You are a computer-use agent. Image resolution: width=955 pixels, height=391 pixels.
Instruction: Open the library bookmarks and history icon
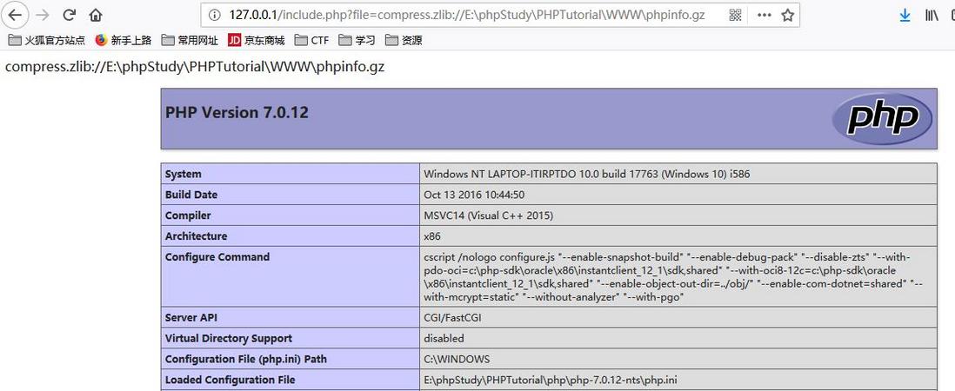932,15
